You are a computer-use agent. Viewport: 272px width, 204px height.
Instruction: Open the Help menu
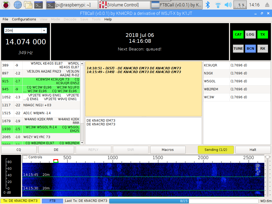(108, 19)
